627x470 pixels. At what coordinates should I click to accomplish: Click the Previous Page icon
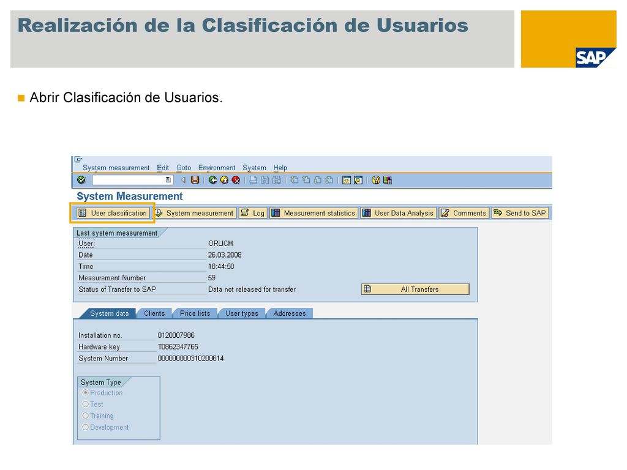click(x=306, y=180)
